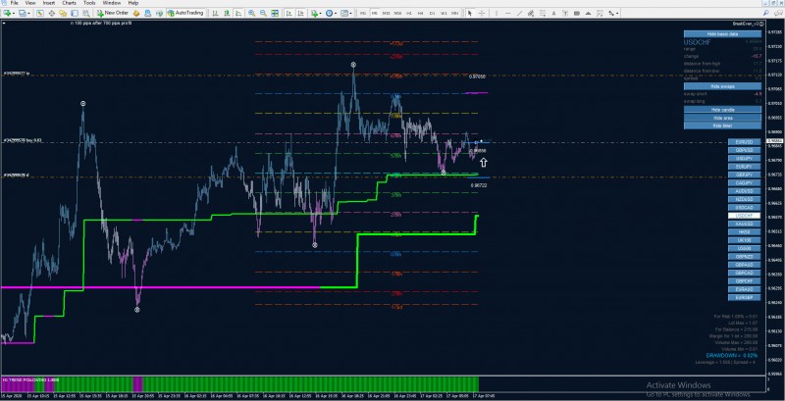This screenshot has width=785, height=401.
Task: Switch chart to line chart
Action: pos(238,13)
